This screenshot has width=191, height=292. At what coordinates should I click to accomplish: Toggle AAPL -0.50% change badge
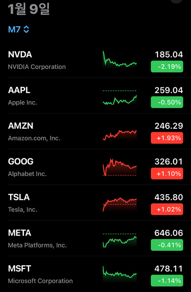tap(167, 102)
